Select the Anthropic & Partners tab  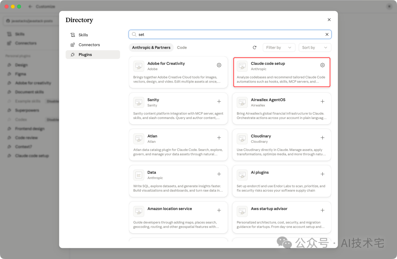[151, 48]
